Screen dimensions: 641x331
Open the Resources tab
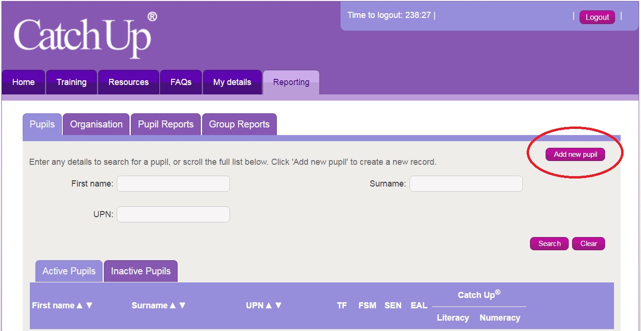[x=128, y=82]
